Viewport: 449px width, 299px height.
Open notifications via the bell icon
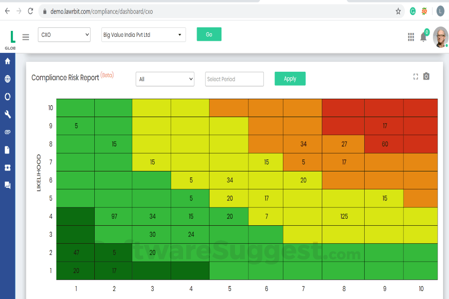[x=424, y=37]
